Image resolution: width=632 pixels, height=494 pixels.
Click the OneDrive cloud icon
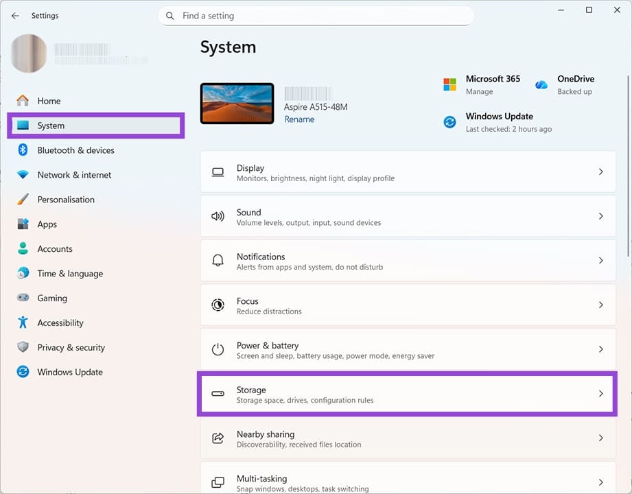541,83
